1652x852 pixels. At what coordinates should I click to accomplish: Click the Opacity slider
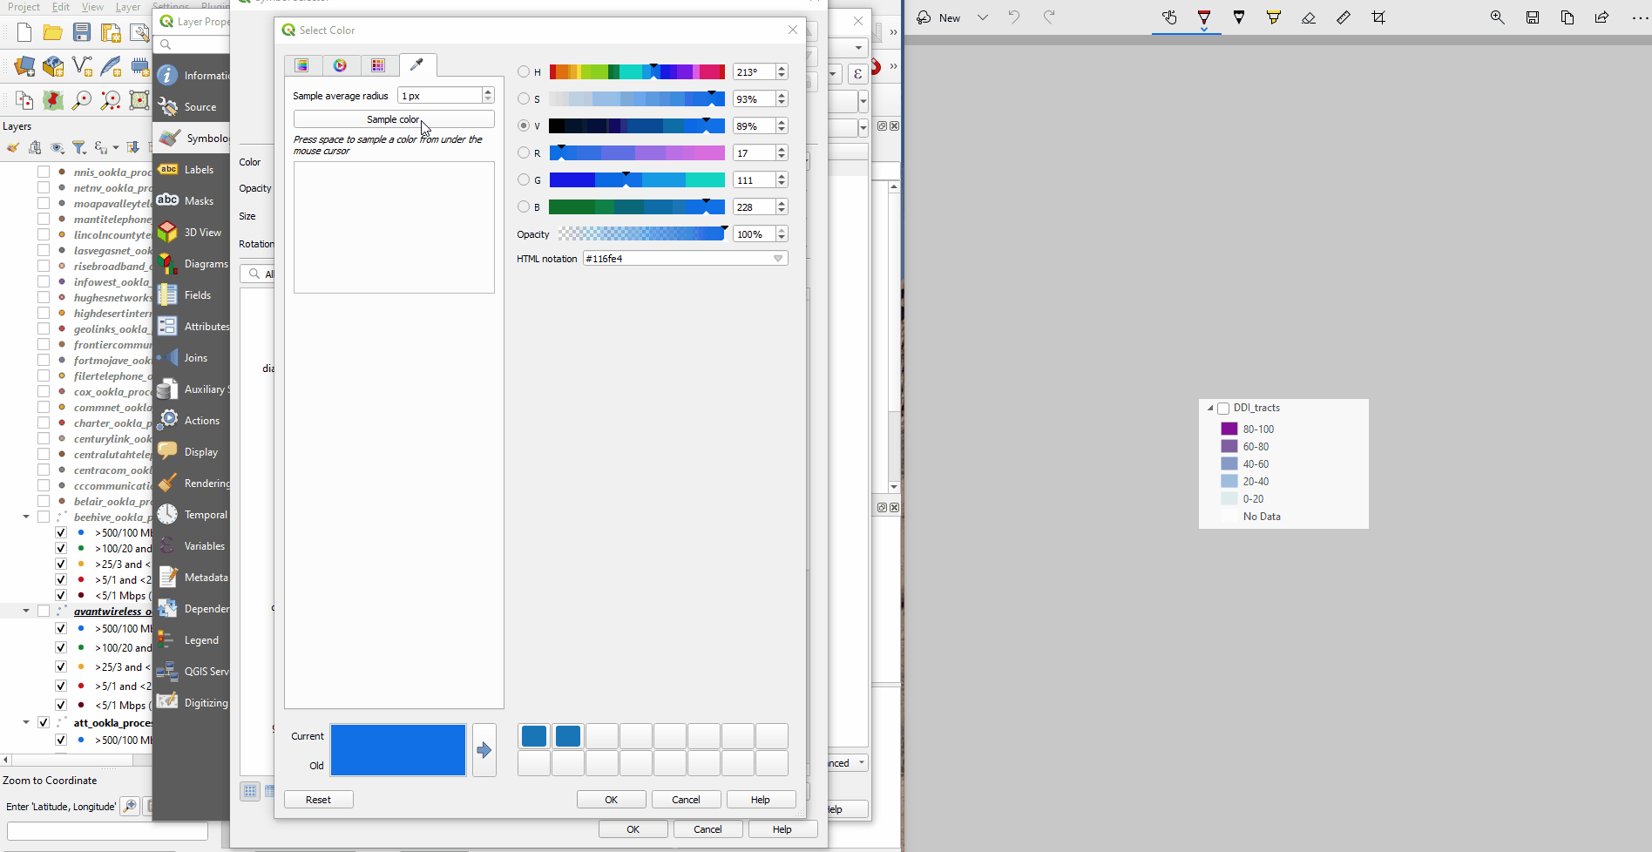coord(643,233)
